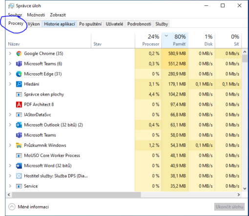Click the Microsoft Word icon
This screenshot has height=216, width=249.
click(19, 166)
